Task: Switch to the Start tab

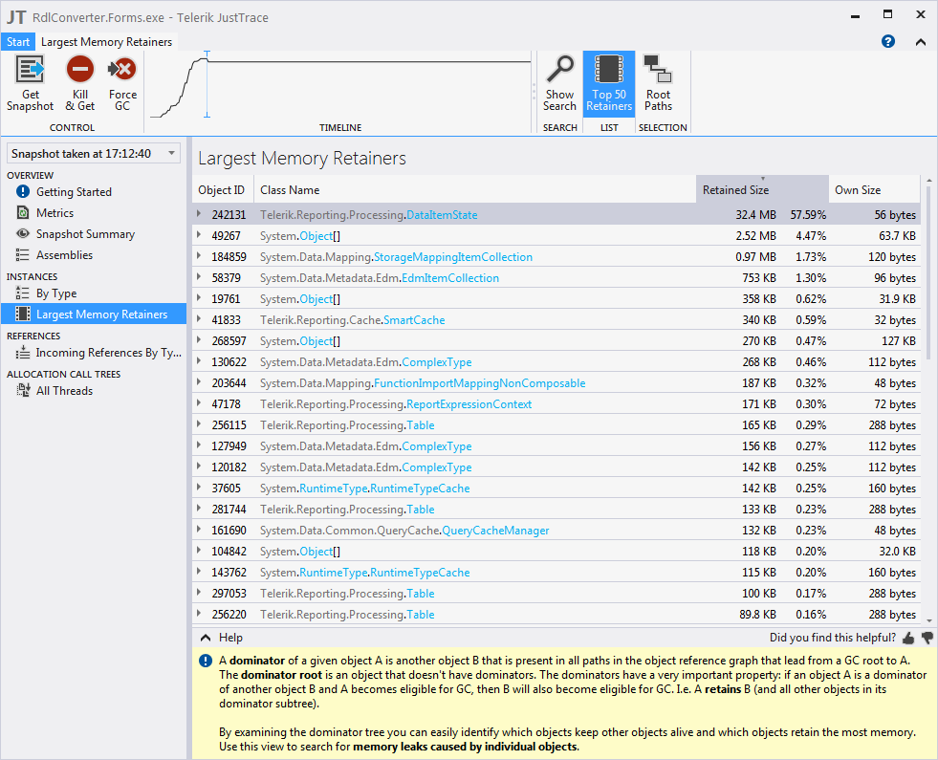Action: click(18, 41)
